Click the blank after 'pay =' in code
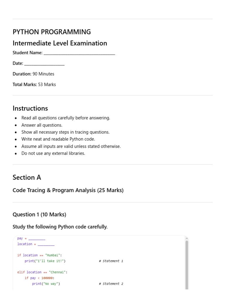This screenshot has height=300, width=225. point(37,238)
